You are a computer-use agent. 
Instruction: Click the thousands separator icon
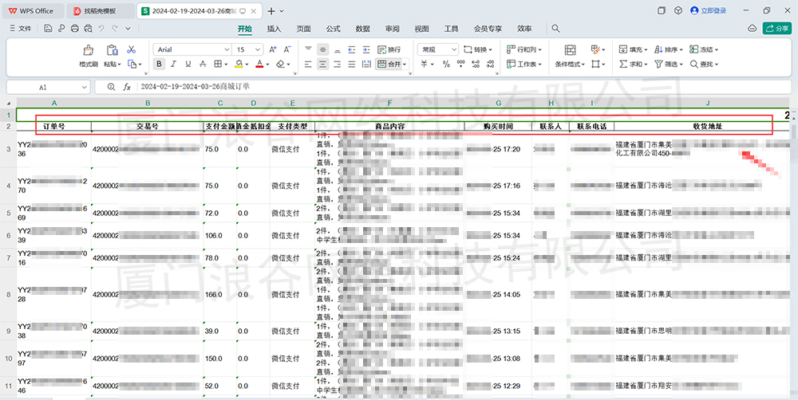point(460,64)
